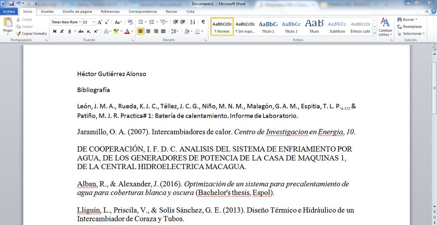
Task: Apply the Énfasis sutil style
Action: 360,27
